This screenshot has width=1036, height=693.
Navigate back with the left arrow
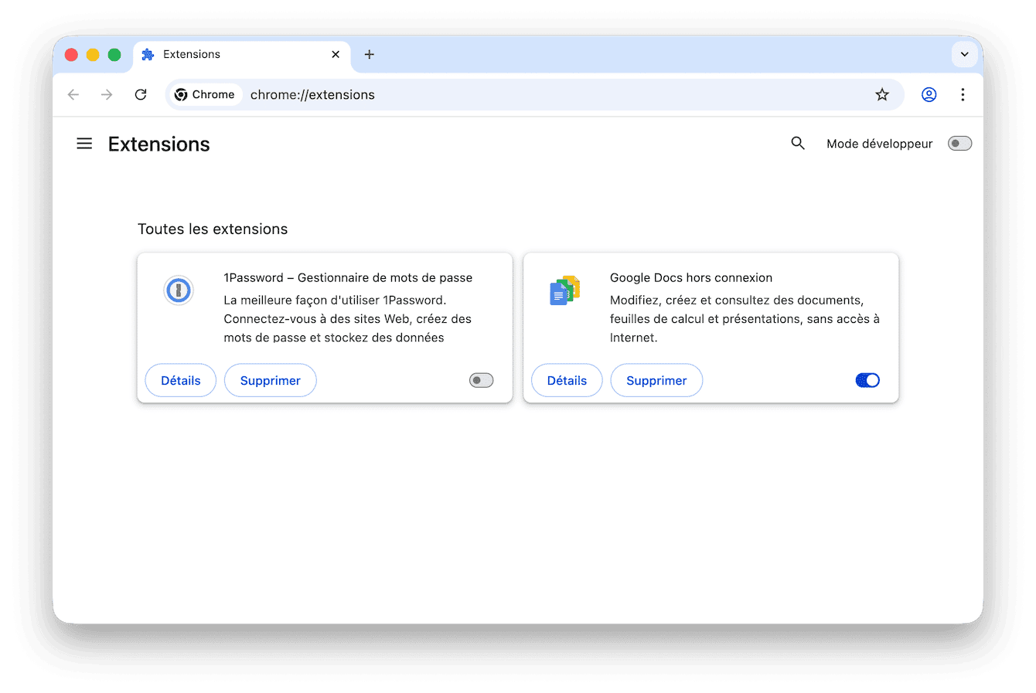tap(73, 94)
